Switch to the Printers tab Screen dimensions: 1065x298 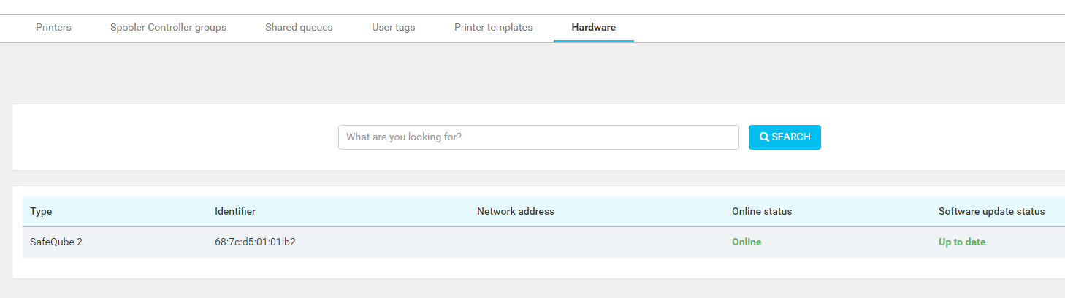pos(53,28)
